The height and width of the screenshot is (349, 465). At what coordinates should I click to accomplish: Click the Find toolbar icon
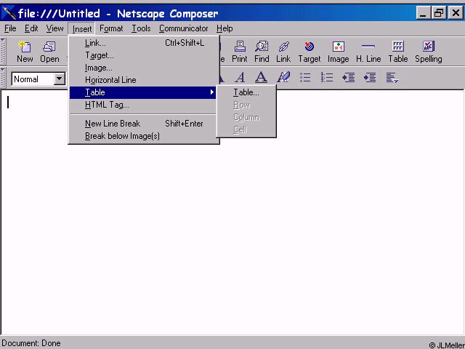point(262,52)
